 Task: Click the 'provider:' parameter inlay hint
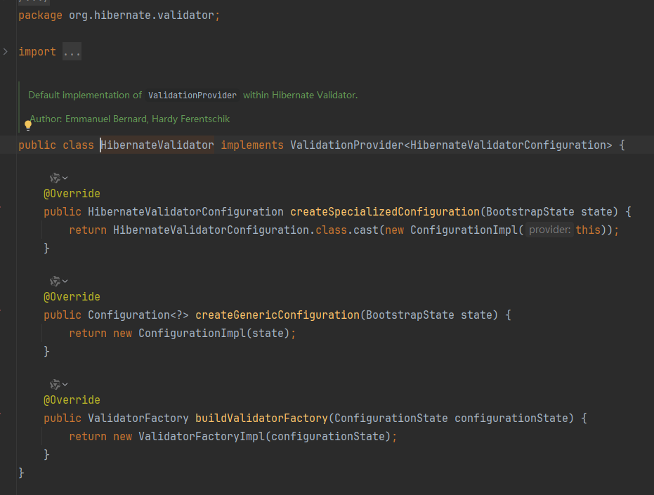click(x=549, y=230)
